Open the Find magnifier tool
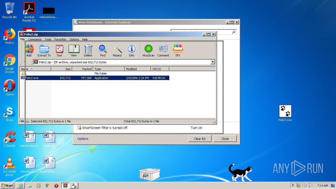 [x=103, y=51]
